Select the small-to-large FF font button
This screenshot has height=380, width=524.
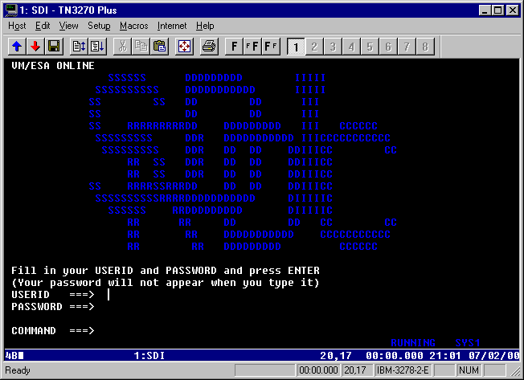click(252, 46)
